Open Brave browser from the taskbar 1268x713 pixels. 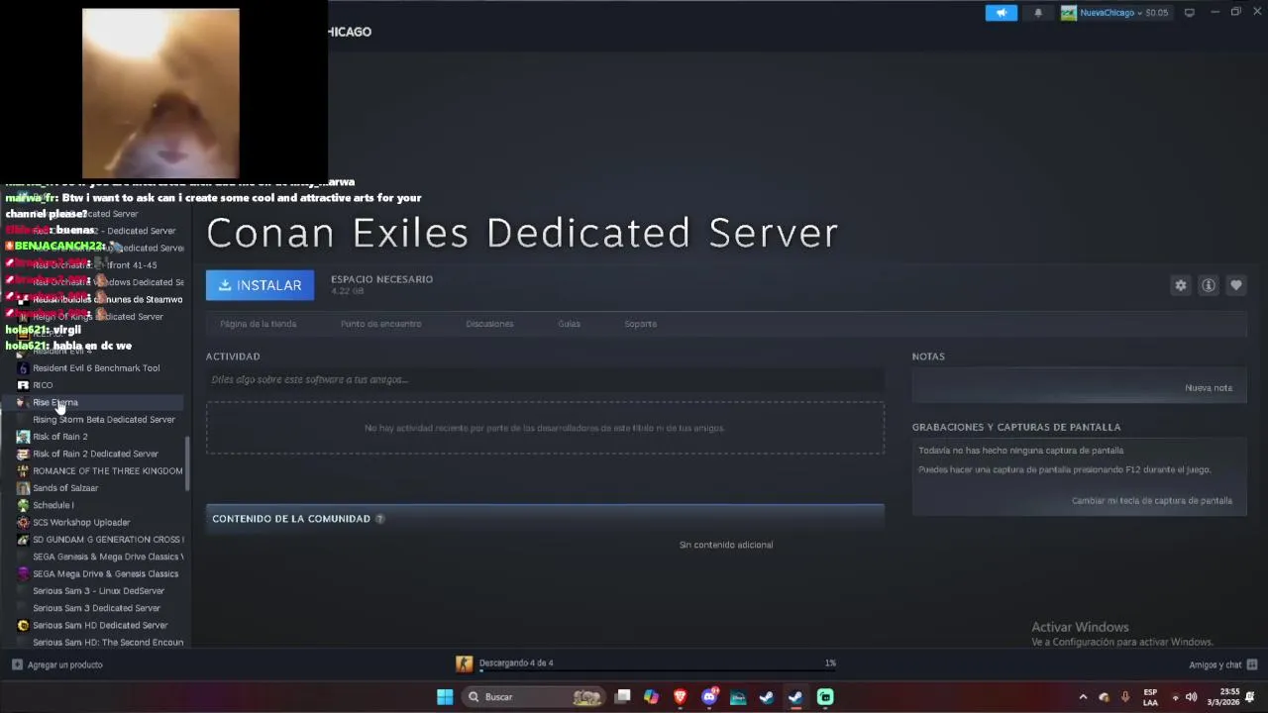pyautogui.click(x=680, y=697)
